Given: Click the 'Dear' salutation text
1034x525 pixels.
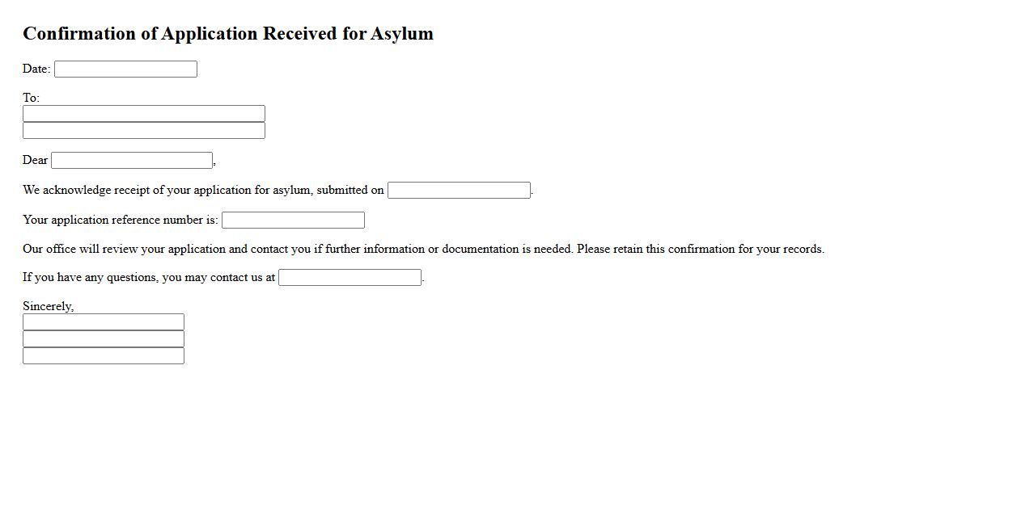Looking at the screenshot, I should click(35, 160).
